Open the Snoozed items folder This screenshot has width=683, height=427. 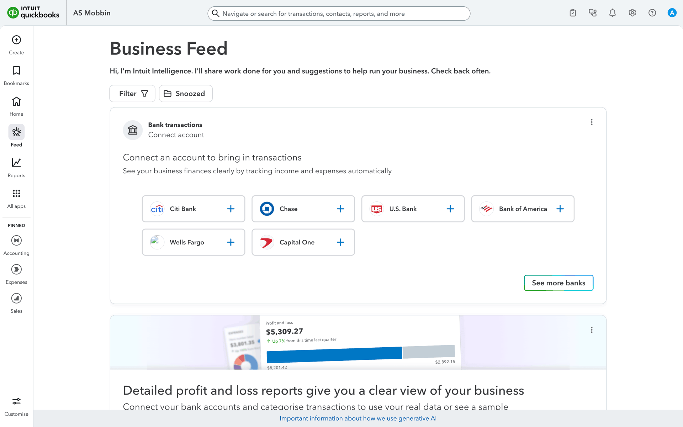click(186, 94)
